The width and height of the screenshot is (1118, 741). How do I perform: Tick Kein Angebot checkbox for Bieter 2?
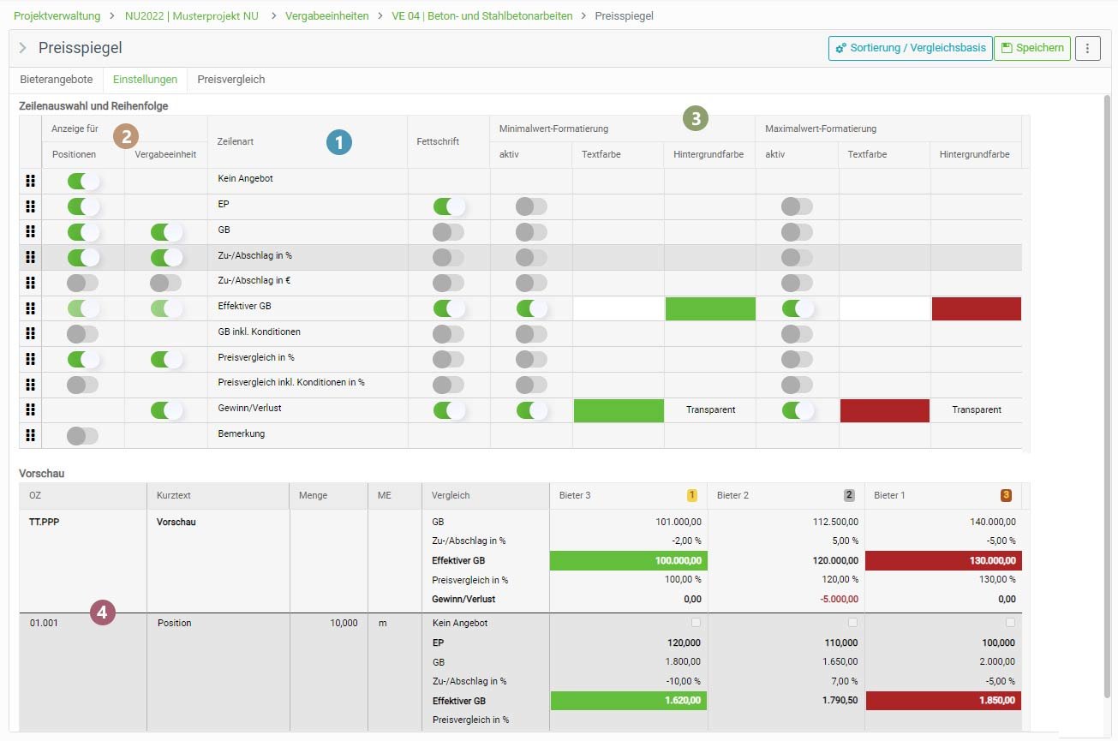coord(852,623)
